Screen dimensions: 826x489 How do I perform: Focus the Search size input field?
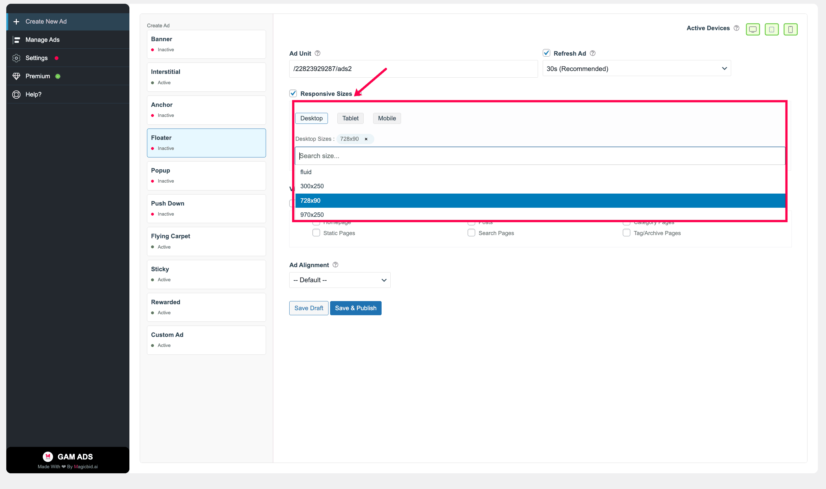[540, 156]
